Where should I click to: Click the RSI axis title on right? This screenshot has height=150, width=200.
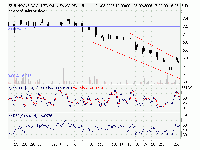[184, 115]
